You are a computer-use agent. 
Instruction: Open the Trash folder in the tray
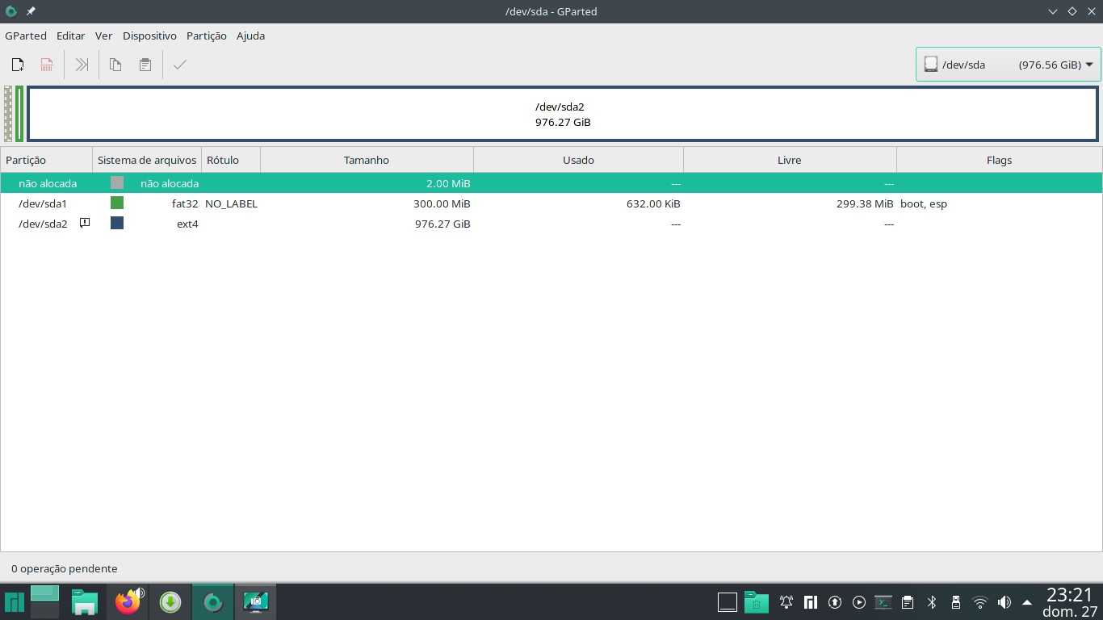coord(757,601)
